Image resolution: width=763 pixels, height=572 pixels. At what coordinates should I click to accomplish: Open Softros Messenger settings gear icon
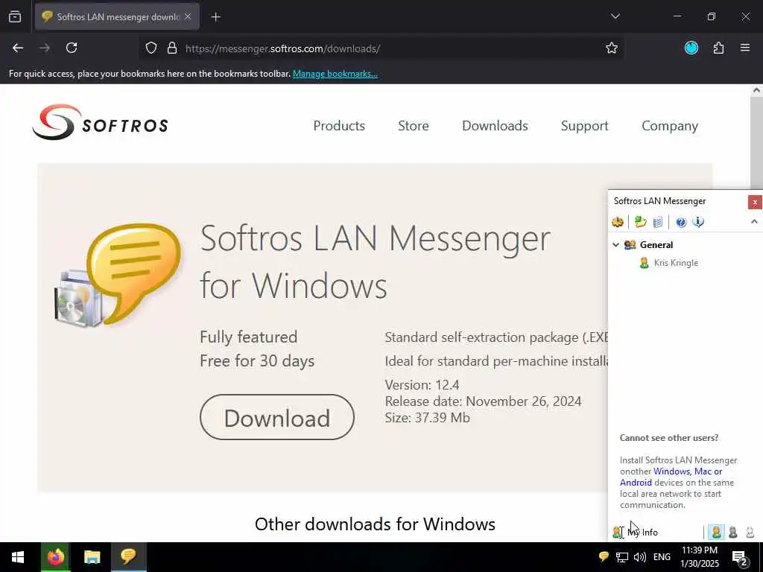pos(618,222)
